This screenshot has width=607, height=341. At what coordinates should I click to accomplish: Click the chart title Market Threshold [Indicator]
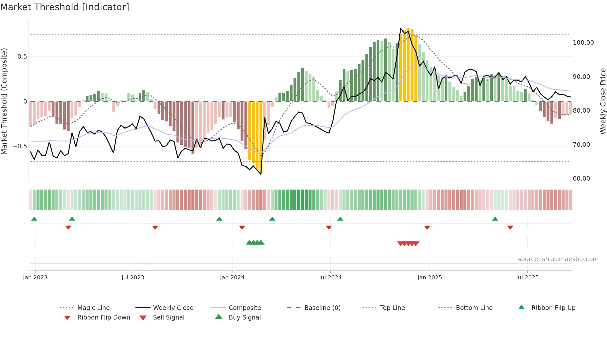65,7
